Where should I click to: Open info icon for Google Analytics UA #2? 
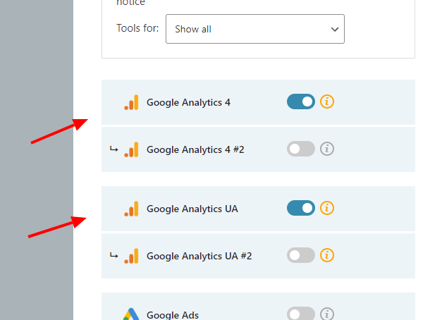[327, 255]
